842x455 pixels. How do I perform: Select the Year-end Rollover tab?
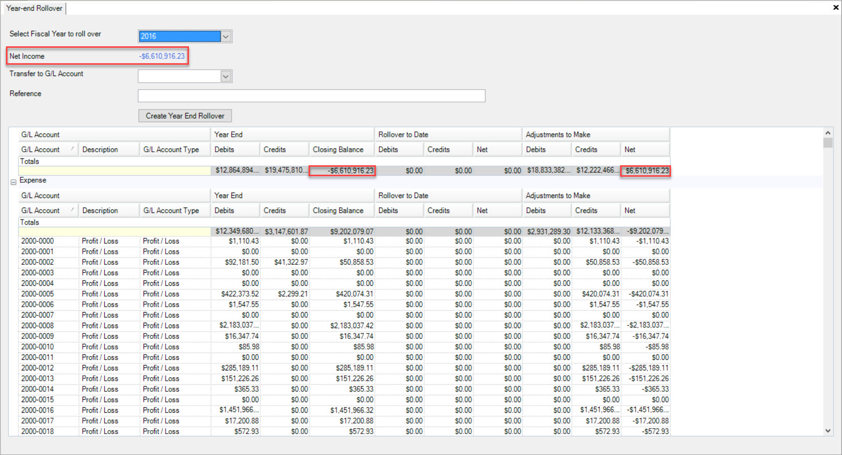[x=34, y=8]
